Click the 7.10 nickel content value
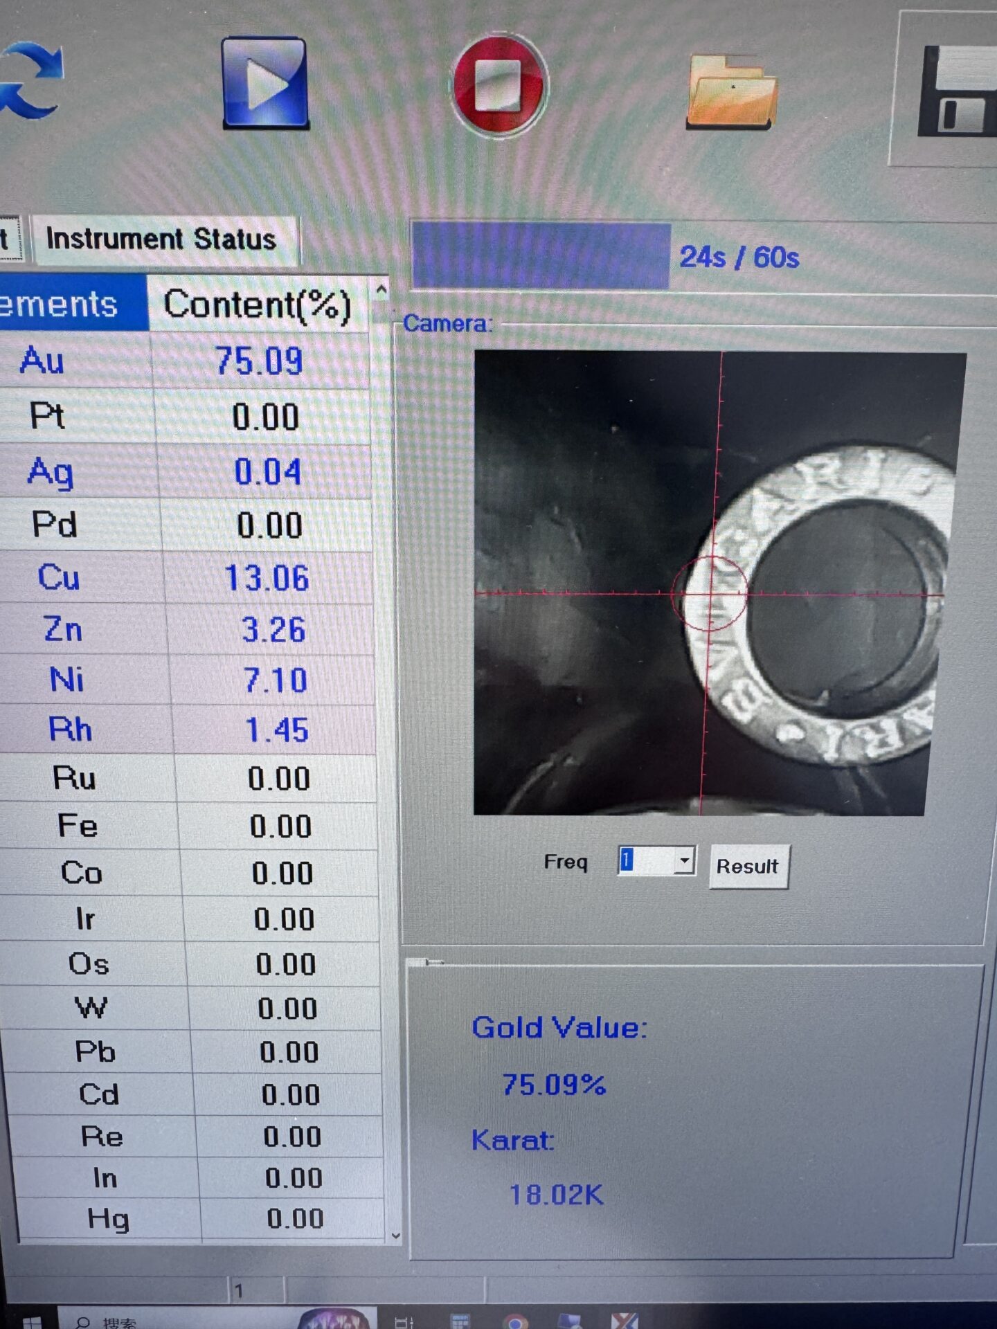 (x=276, y=680)
